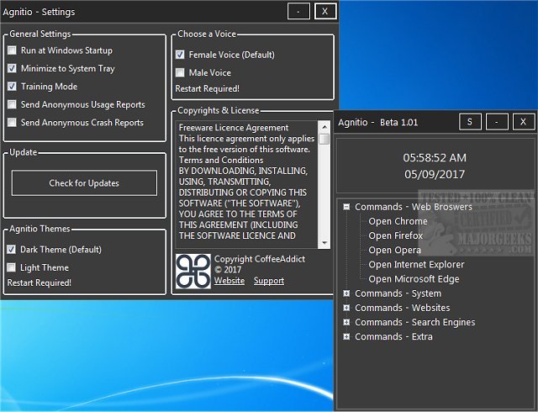Screen dimensions: 538x412
Task: Minimize the Agnitio Settings window
Action: (x=298, y=12)
